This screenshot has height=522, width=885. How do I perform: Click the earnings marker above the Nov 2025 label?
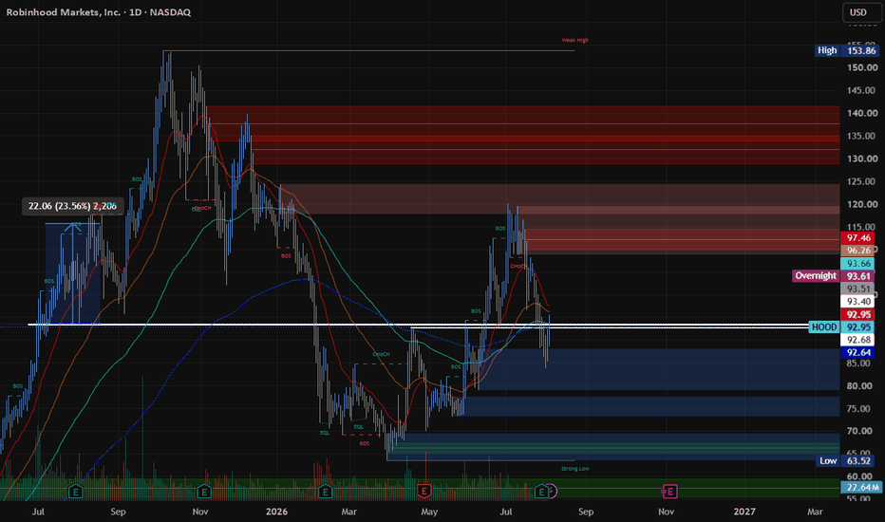click(204, 492)
